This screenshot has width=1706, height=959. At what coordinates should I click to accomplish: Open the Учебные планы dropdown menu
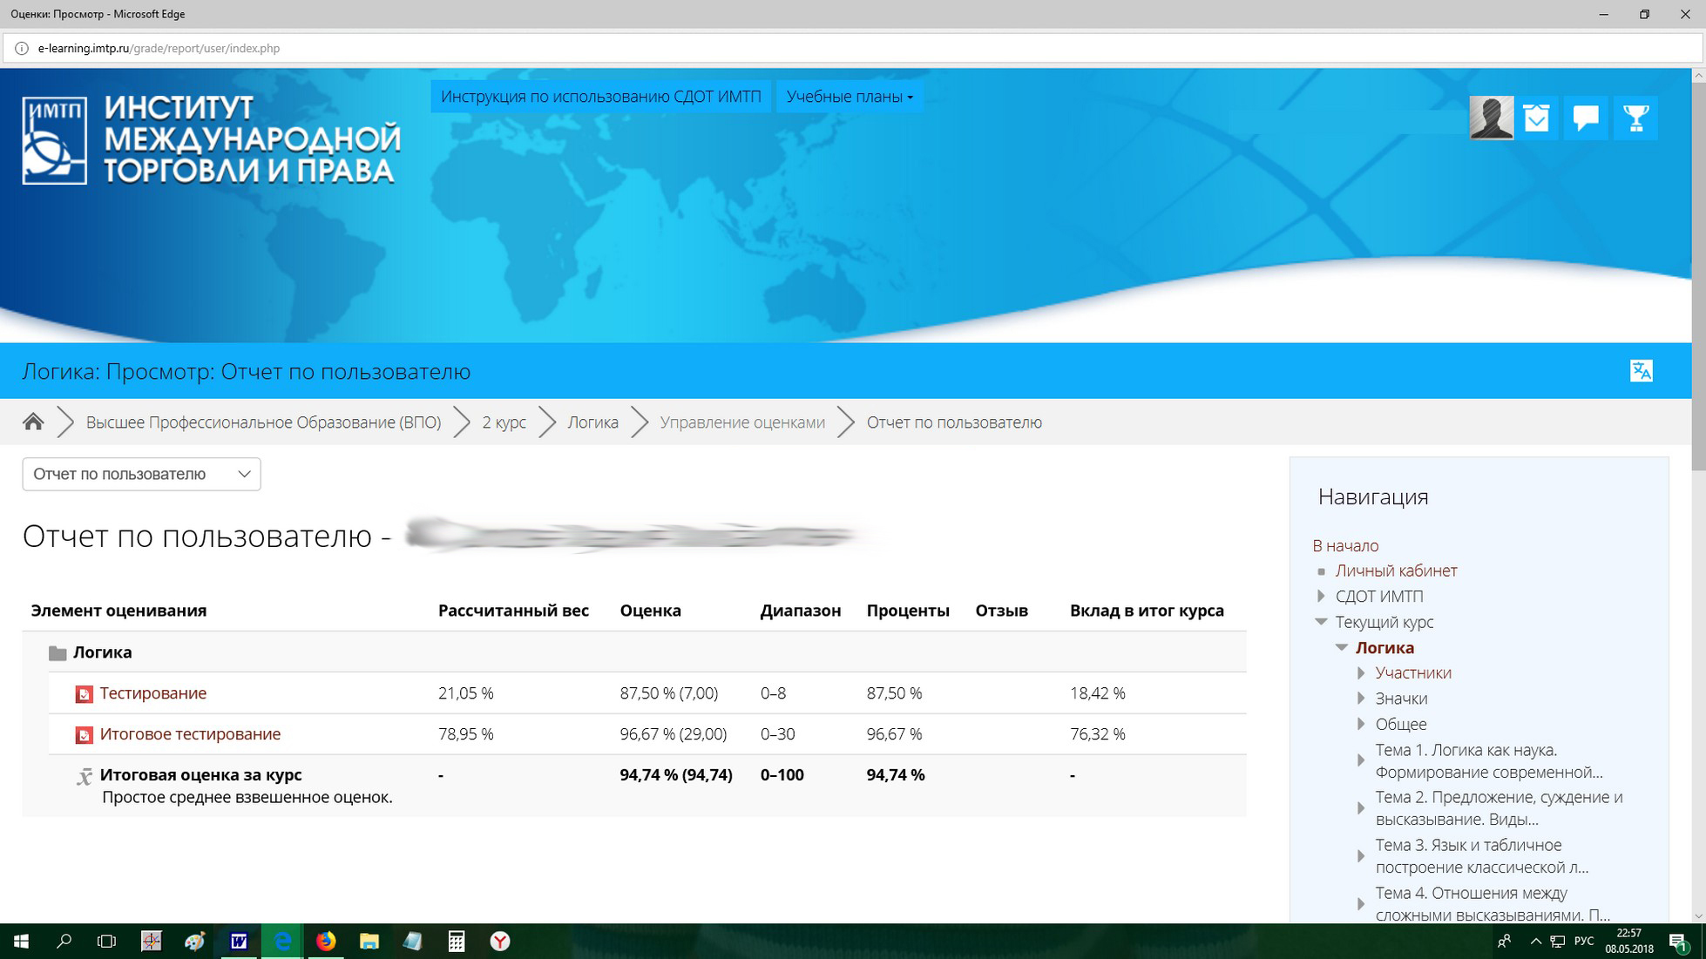(850, 97)
